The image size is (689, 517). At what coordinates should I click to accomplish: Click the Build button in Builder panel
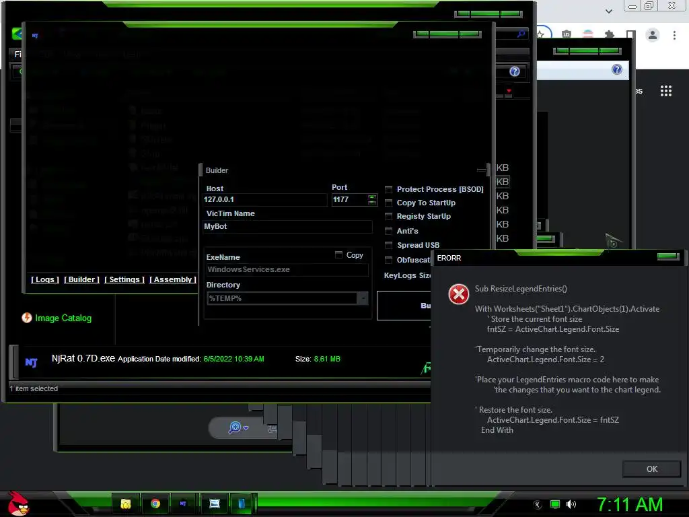point(404,306)
